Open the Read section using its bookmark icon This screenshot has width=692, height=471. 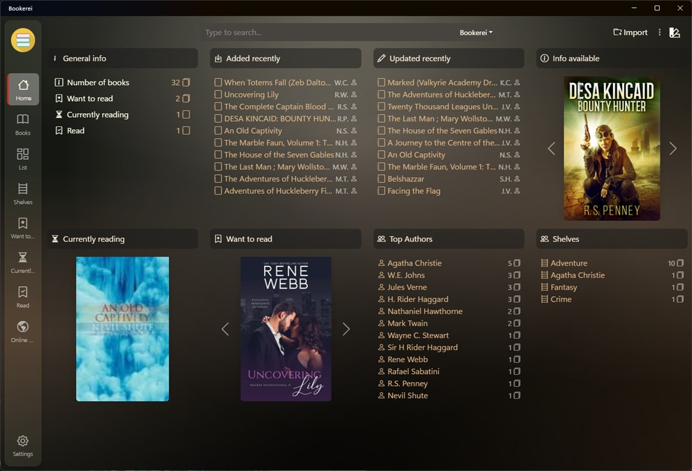[x=22, y=297]
